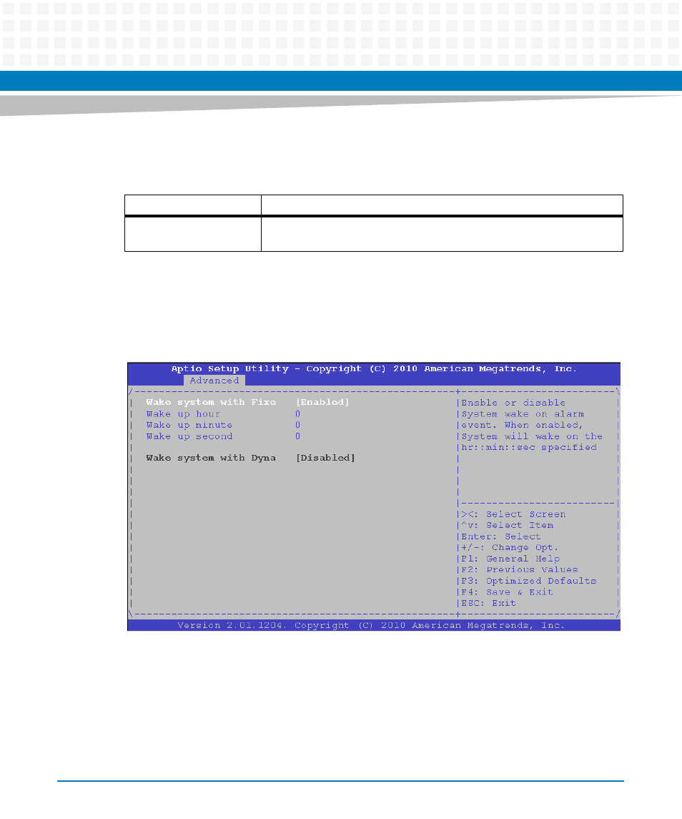This screenshot has width=682, height=819.
Task: Click the 'F4: Save & Exit' hint
Action: [507, 592]
